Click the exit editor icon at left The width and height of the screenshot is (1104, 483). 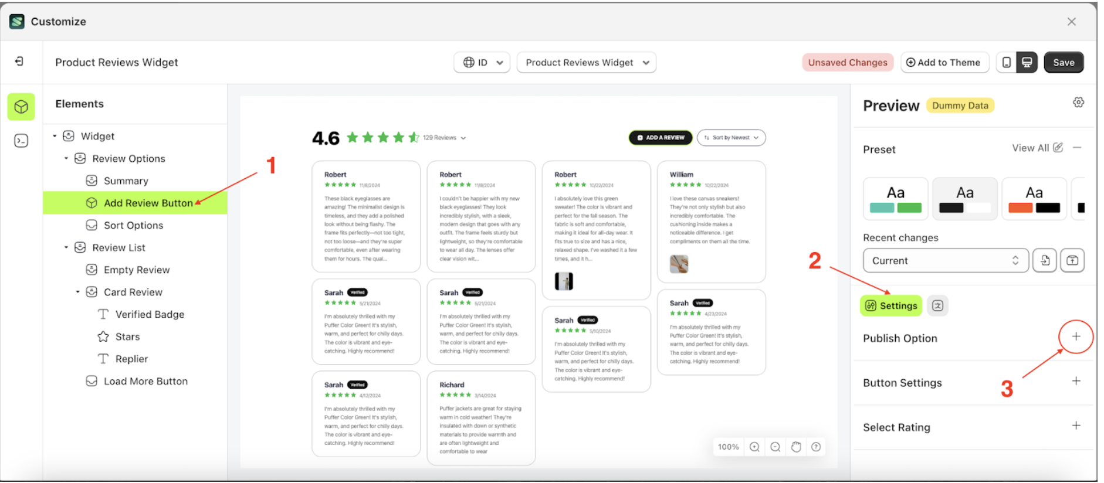(x=19, y=62)
